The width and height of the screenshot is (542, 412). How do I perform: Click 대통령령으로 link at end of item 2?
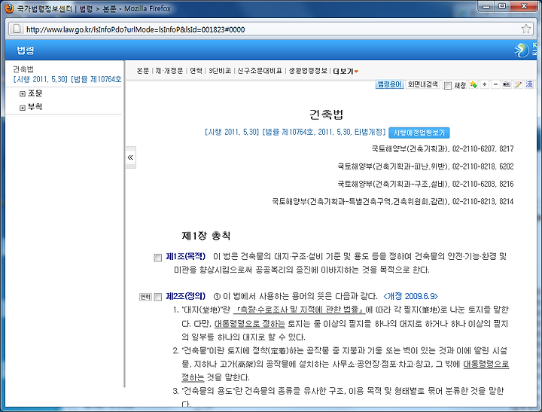click(x=486, y=364)
